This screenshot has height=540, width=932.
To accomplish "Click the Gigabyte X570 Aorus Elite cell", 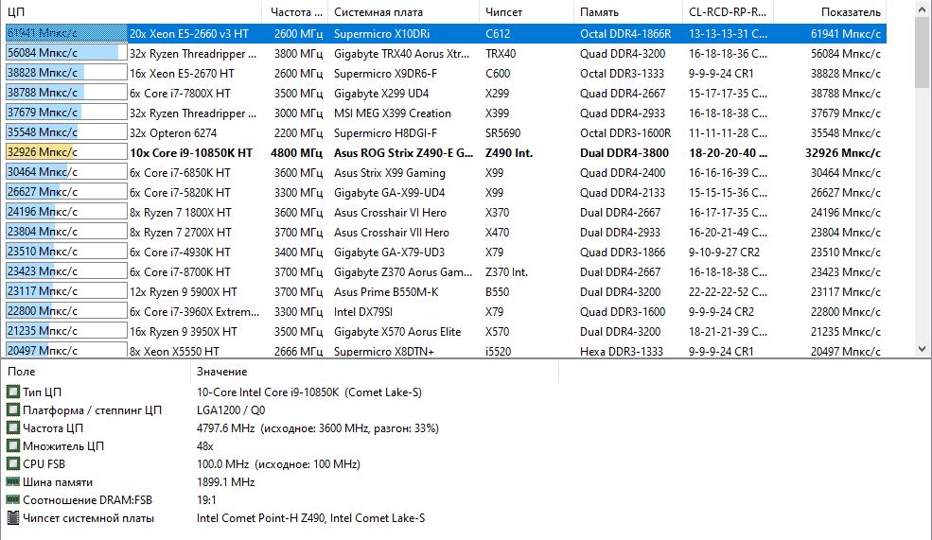I will 397,332.
